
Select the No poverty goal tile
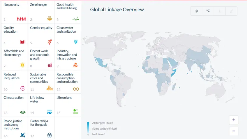click(15, 12)
